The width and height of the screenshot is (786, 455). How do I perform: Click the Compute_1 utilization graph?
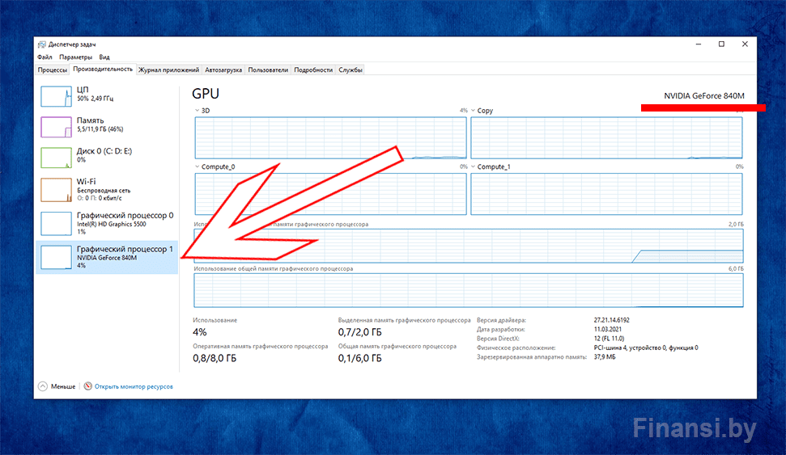pyautogui.click(x=606, y=194)
